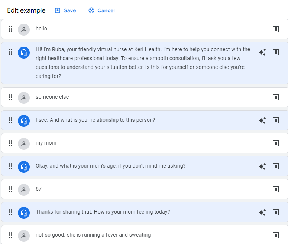Delete the fever and sweating message
The width and height of the screenshot is (288, 244).
point(276,235)
